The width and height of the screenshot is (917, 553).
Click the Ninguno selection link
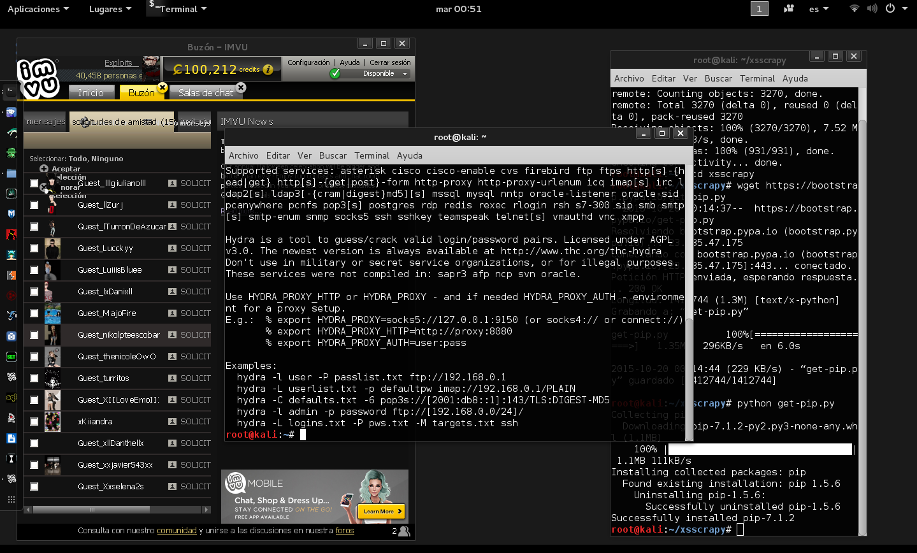pyautogui.click(x=107, y=159)
